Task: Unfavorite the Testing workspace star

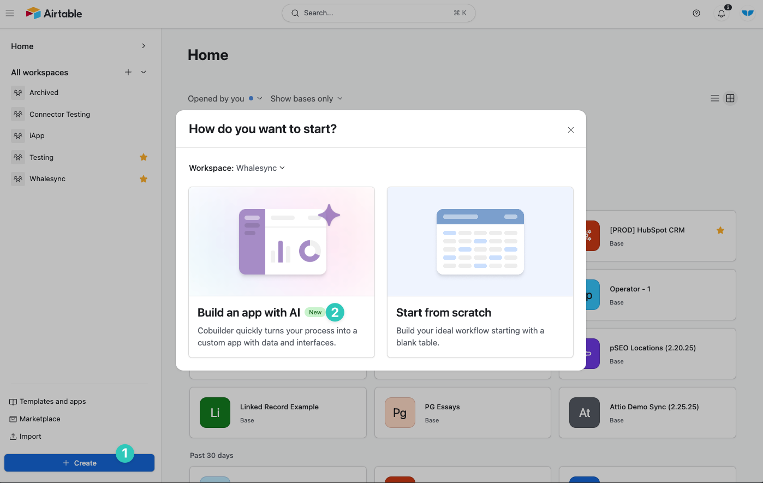Action: (x=143, y=157)
